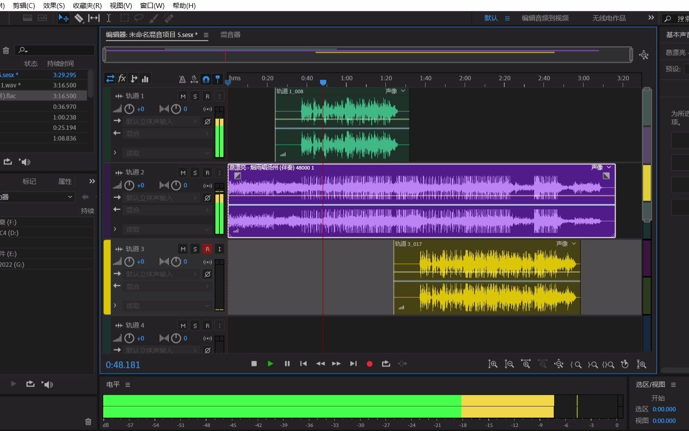Click Stop playback button

point(254,364)
